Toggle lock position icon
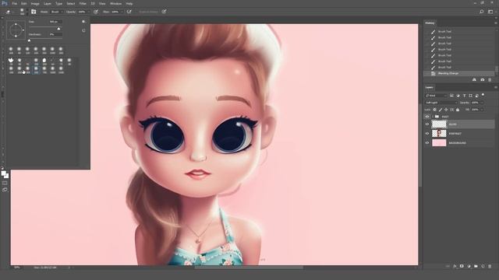This screenshot has width=499, height=280. point(446,110)
